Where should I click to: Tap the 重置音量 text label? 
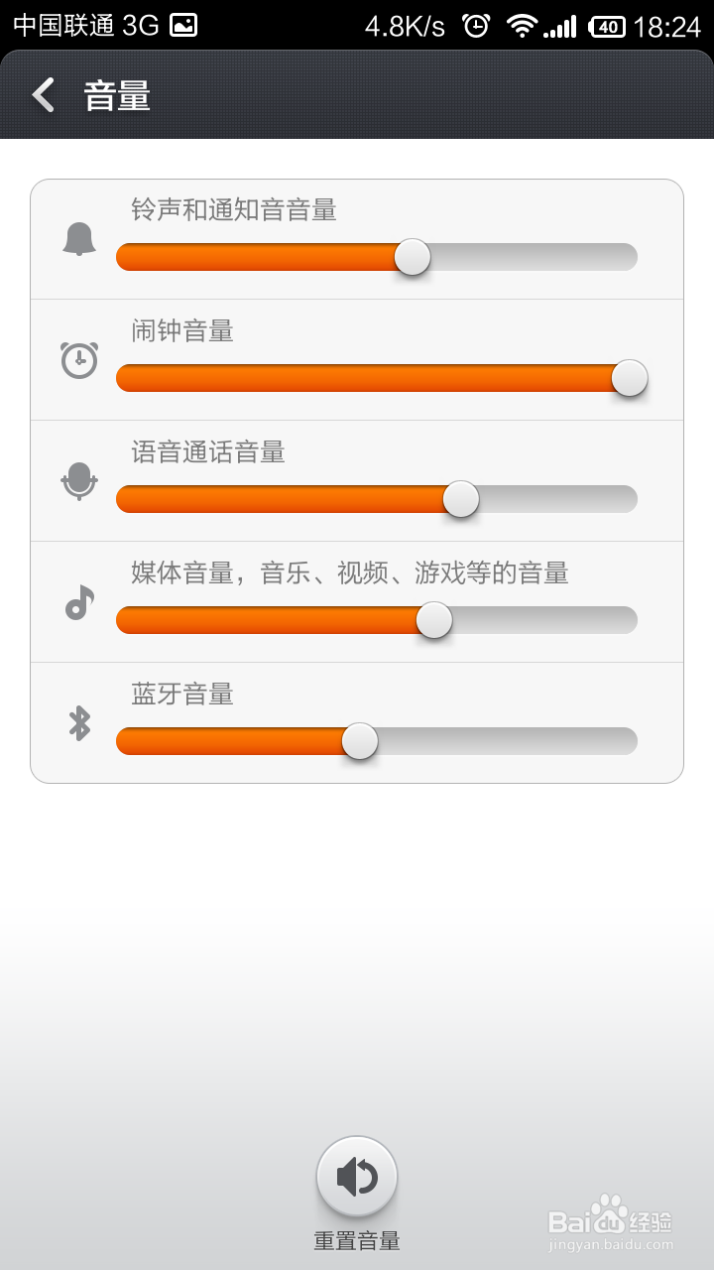[357, 1240]
